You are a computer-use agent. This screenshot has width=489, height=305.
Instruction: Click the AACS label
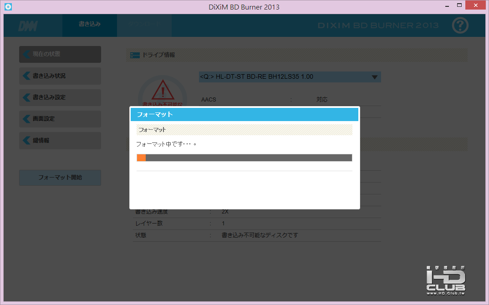209,100
